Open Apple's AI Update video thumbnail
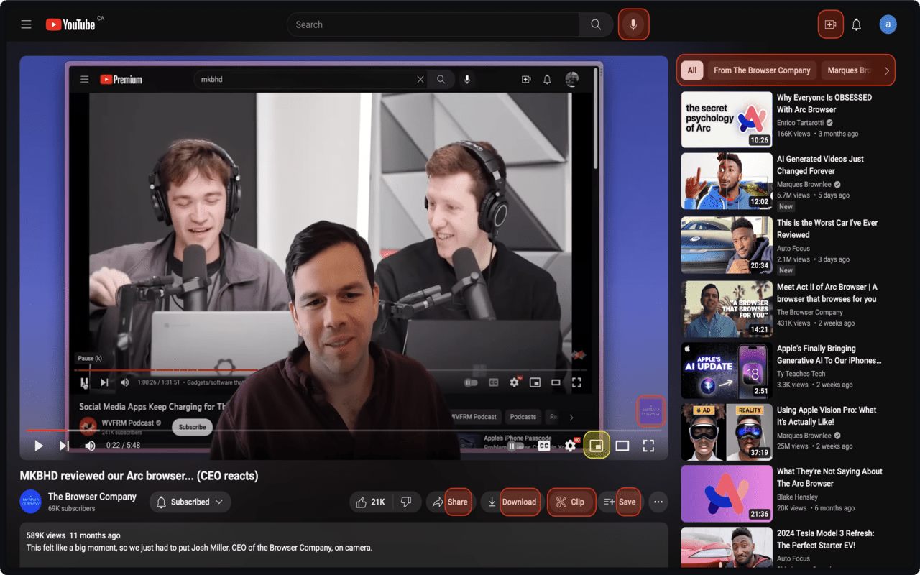Screen dimensions: 920x575 (727, 370)
